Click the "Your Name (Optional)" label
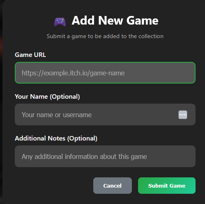The height and width of the screenshot is (204, 205). [47, 97]
